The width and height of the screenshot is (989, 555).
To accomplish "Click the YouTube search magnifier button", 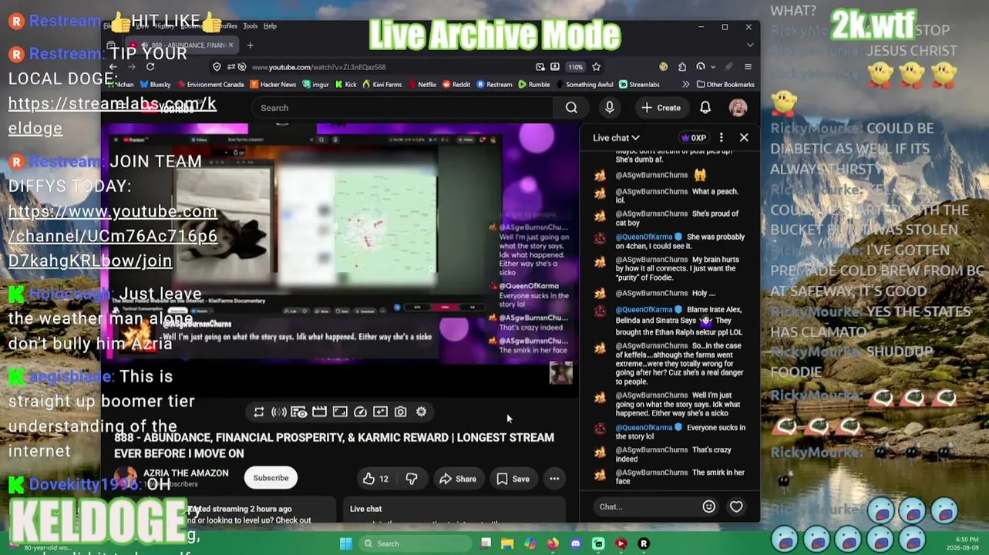I will [571, 108].
